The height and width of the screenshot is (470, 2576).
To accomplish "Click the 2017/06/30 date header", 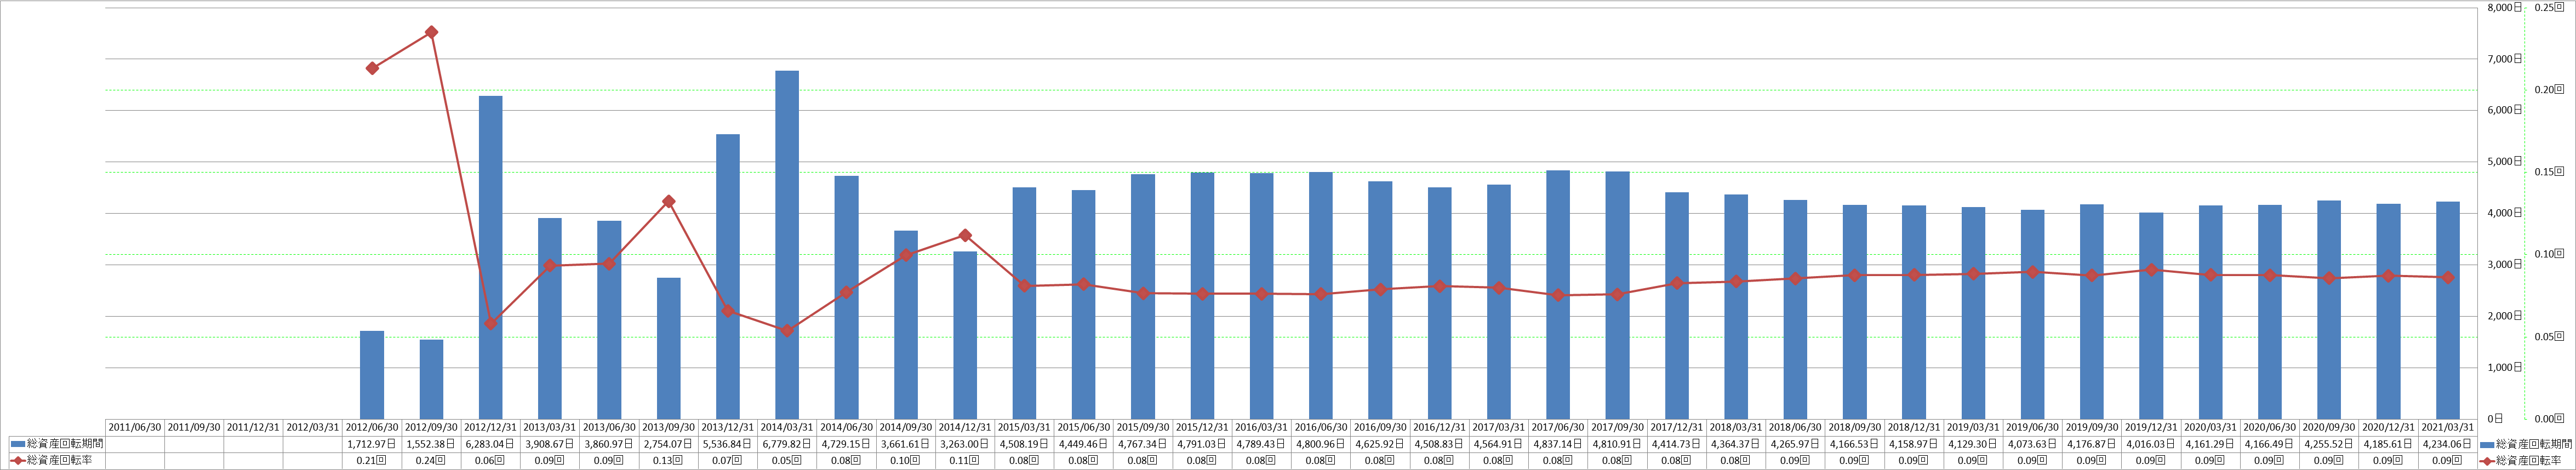I will [x=1558, y=427].
